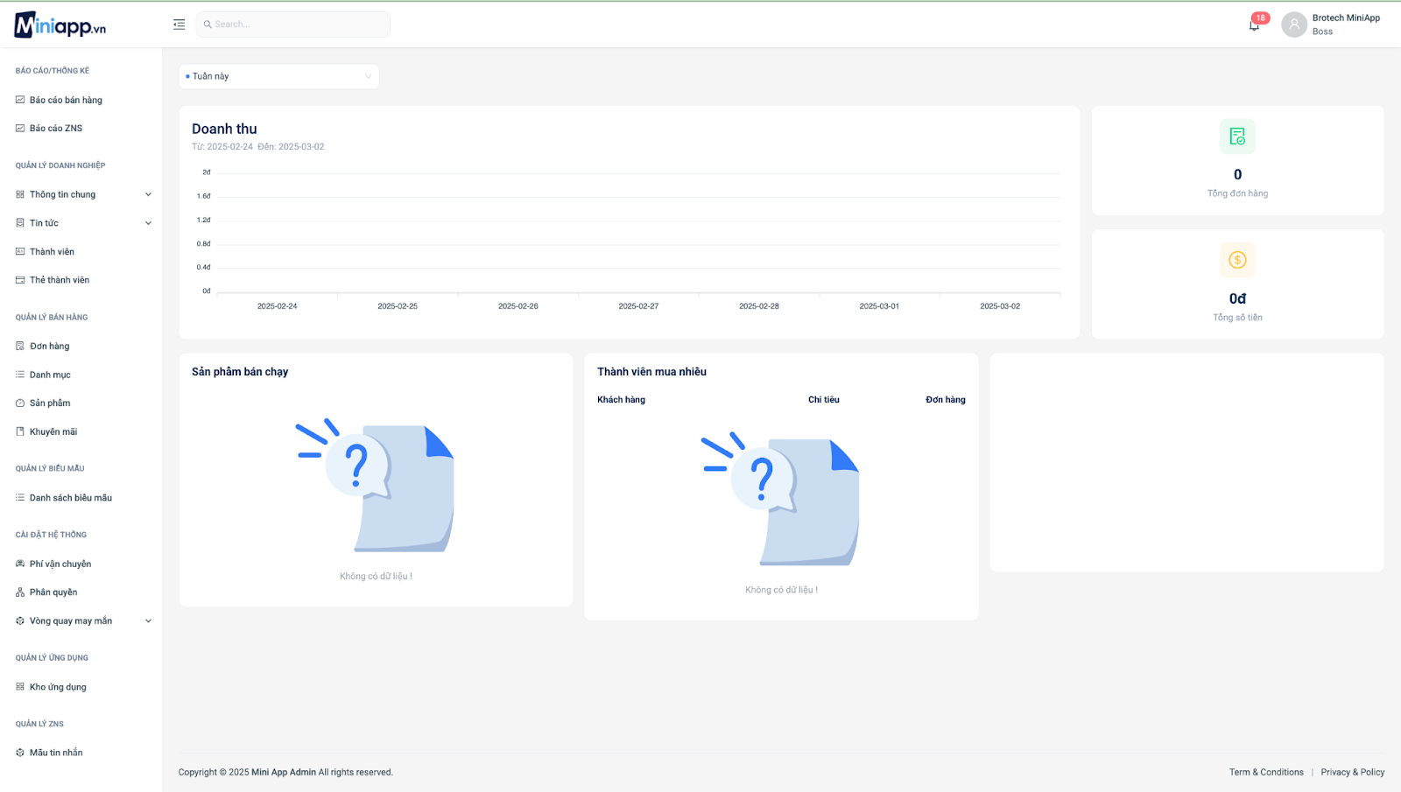Click the Brotech MiniApp account name
Screen dimensions: 1401x792
click(1346, 18)
